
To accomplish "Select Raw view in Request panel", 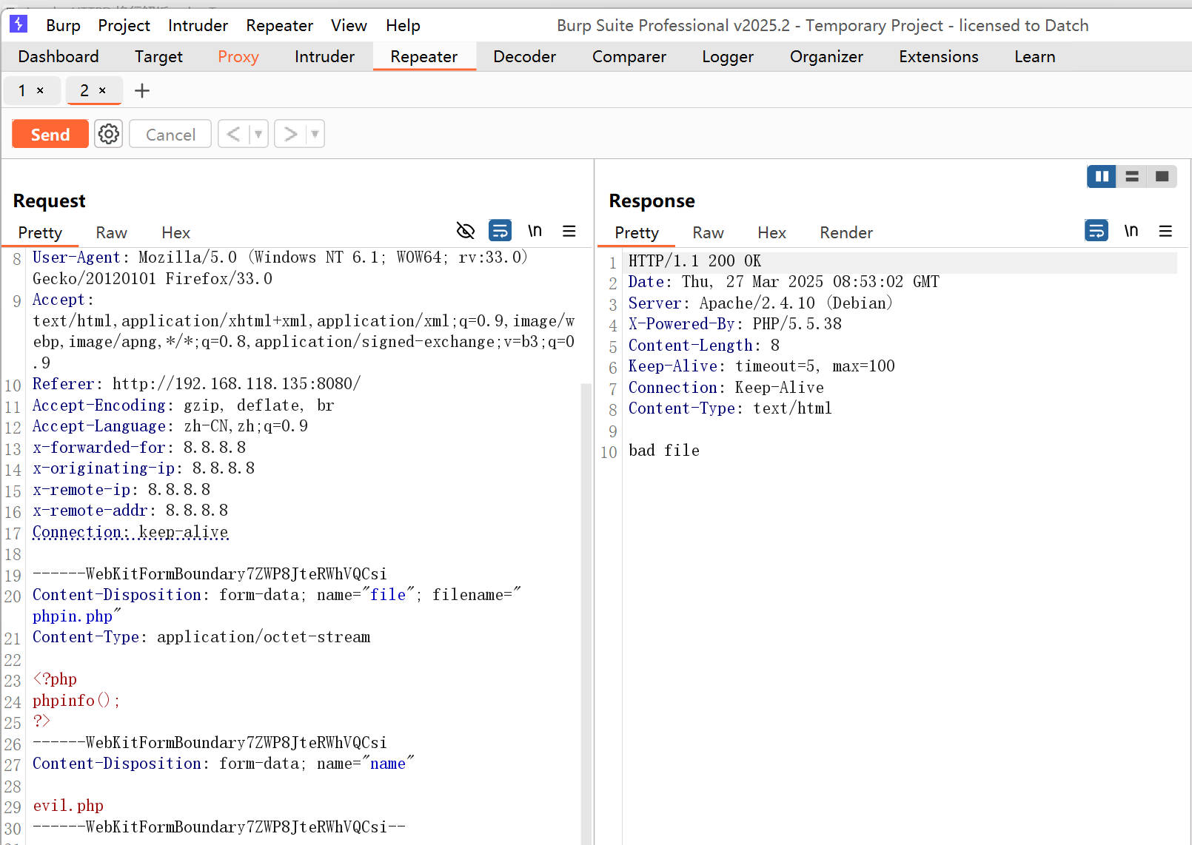I will [111, 232].
